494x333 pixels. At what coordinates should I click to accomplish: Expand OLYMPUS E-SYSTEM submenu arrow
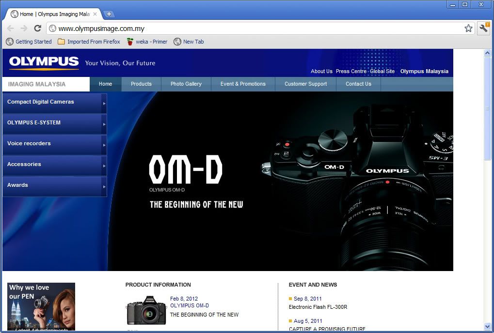[104, 124]
